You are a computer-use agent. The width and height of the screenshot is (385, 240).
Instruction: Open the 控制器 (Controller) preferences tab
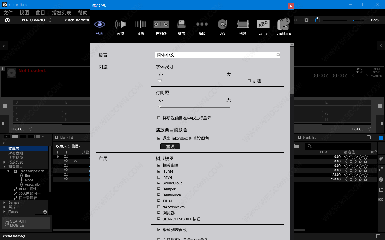161,27
